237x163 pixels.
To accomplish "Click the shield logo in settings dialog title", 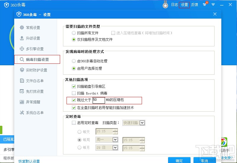I will click(19, 14).
